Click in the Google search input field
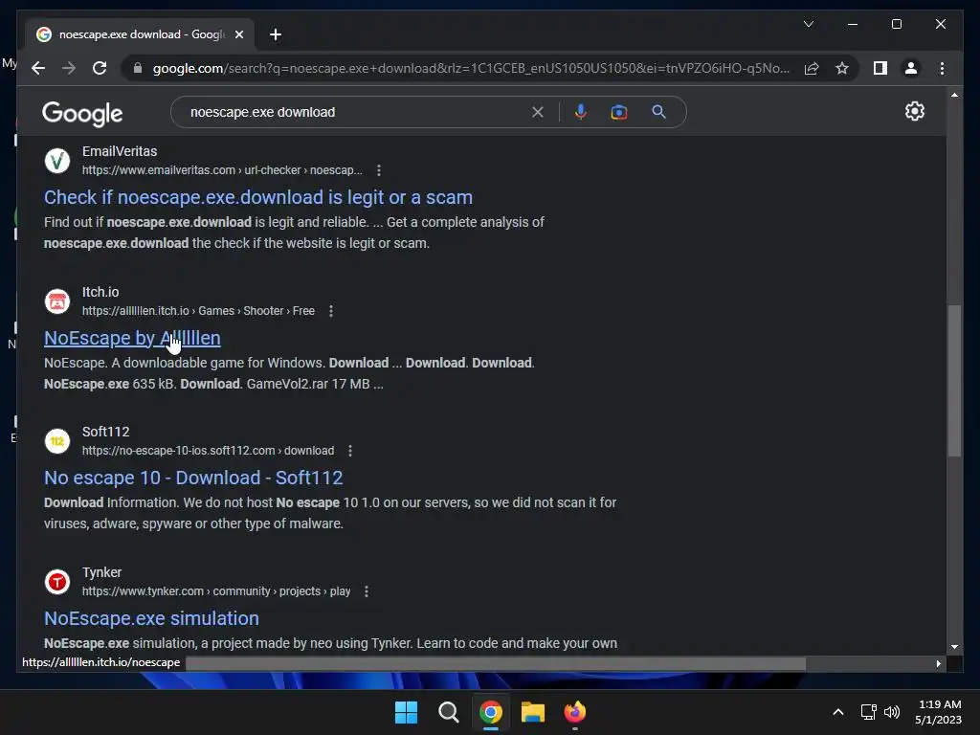This screenshot has width=980, height=735. [x=356, y=112]
